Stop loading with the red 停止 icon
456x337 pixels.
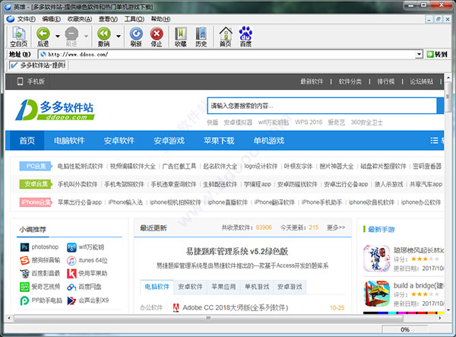tap(157, 37)
